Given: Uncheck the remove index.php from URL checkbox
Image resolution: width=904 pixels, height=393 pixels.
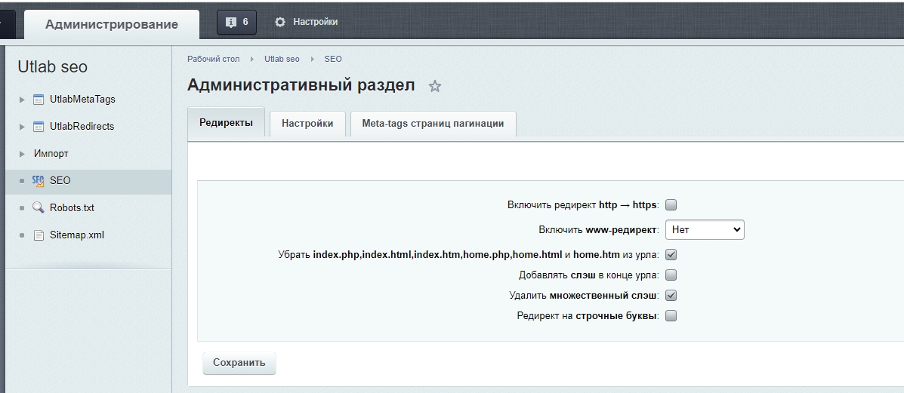Looking at the screenshot, I should 671,255.
